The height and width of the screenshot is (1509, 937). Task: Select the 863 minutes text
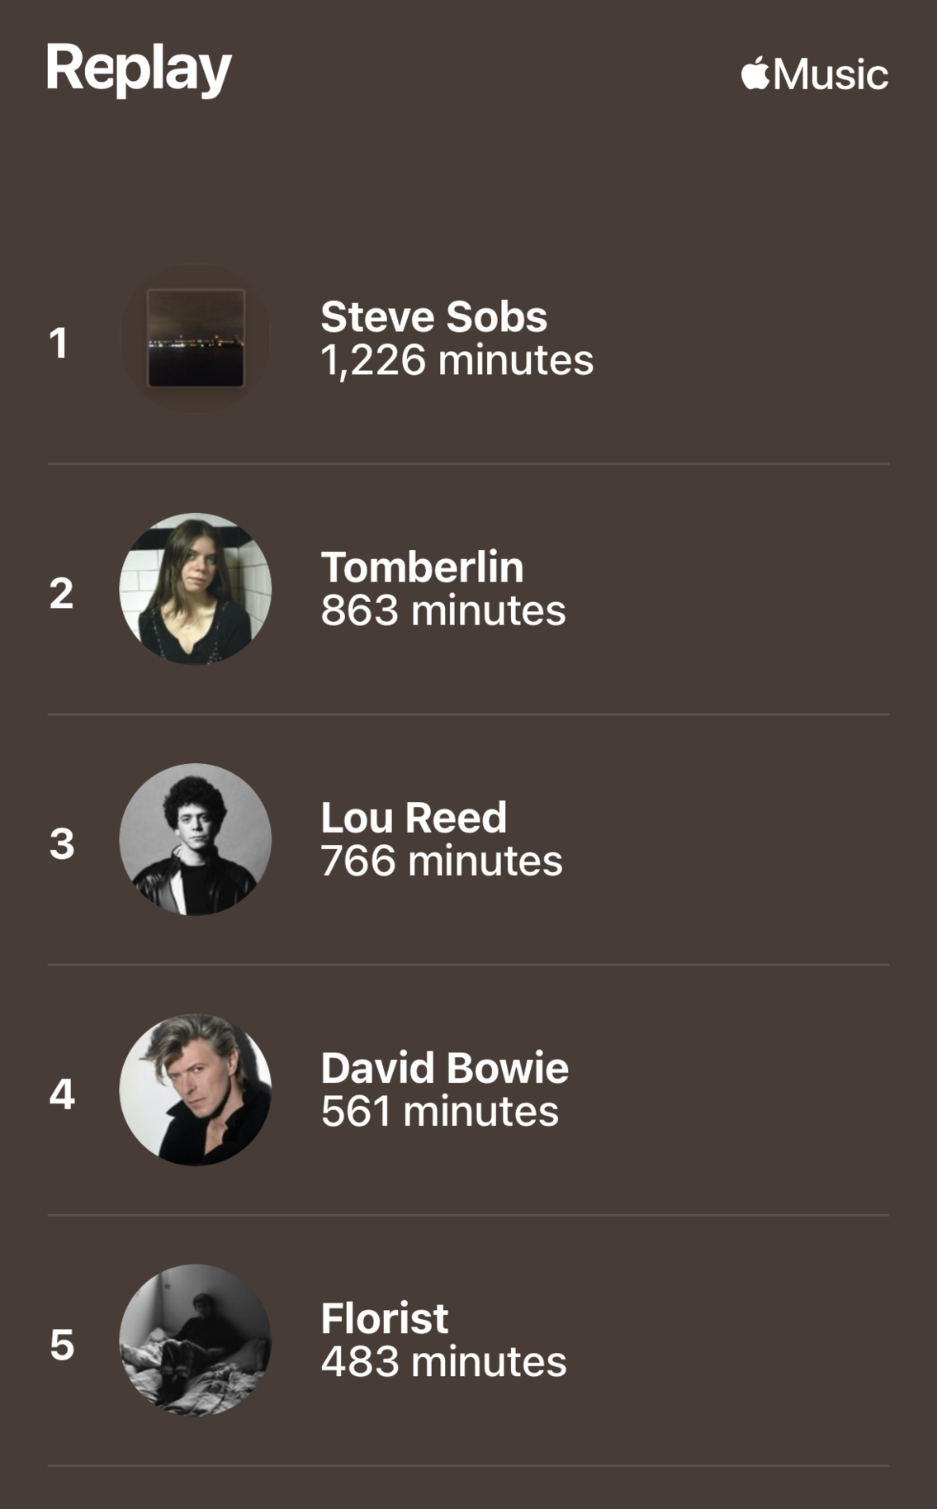(443, 611)
